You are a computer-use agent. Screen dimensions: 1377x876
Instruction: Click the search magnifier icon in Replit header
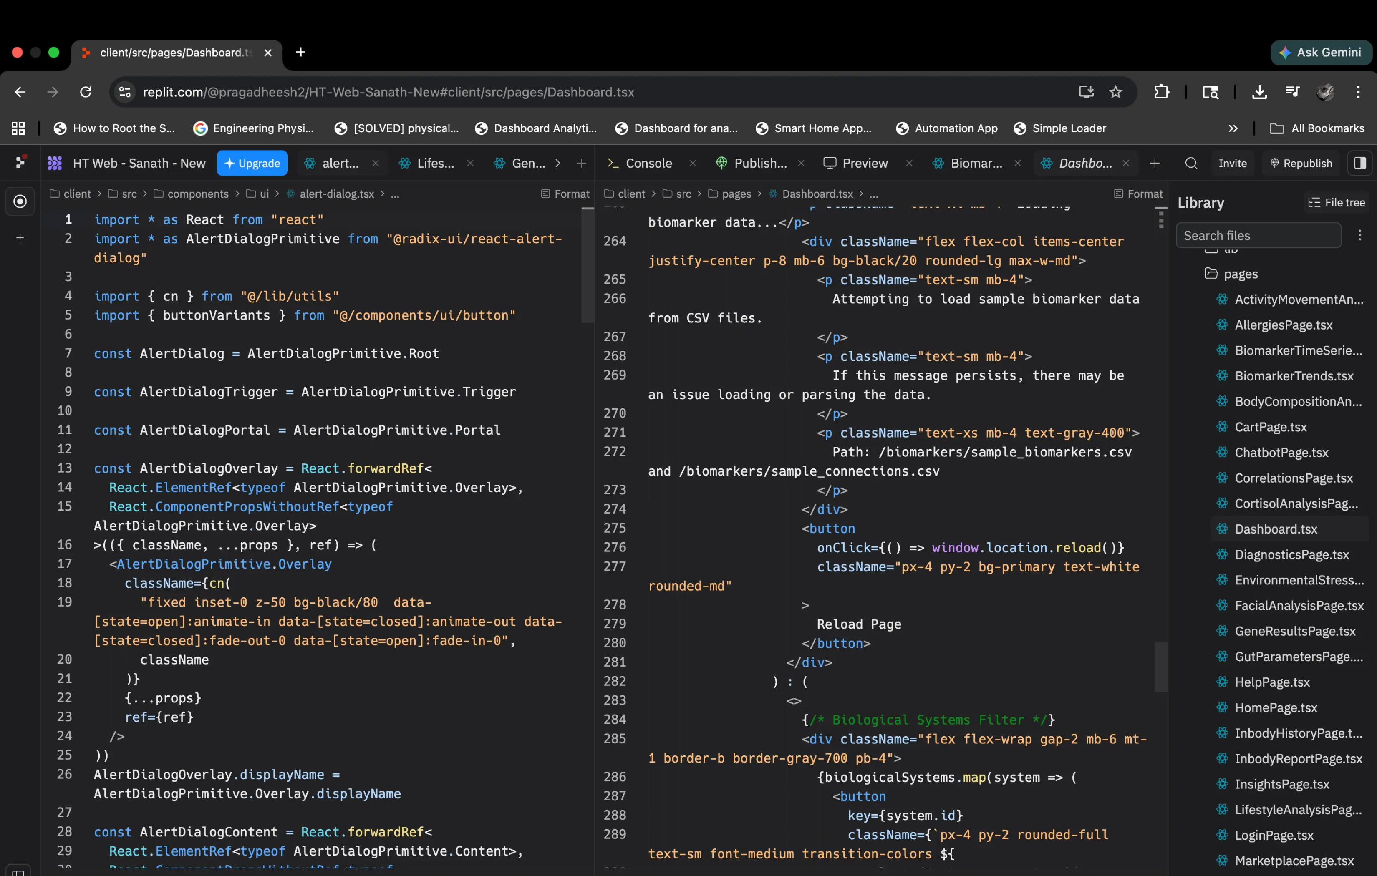tap(1190, 164)
